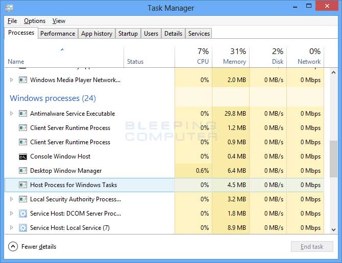The image size is (342, 263).
Task: Switch to the Performance tab
Action: pyautogui.click(x=58, y=34)
